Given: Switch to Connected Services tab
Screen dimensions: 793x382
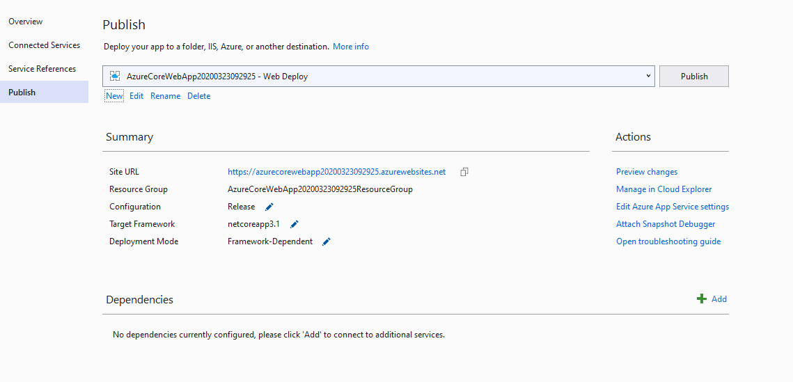Looking at the screenshot, I should pyautogui.click(x=44, y=45).
